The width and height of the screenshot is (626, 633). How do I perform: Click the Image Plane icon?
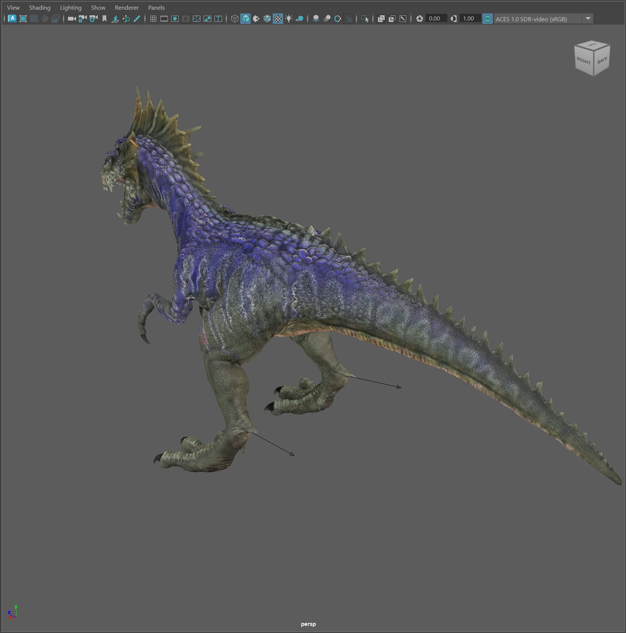tap(115, 19)
